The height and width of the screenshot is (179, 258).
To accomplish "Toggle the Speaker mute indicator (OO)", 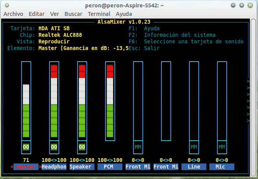I will click(82, 147).
